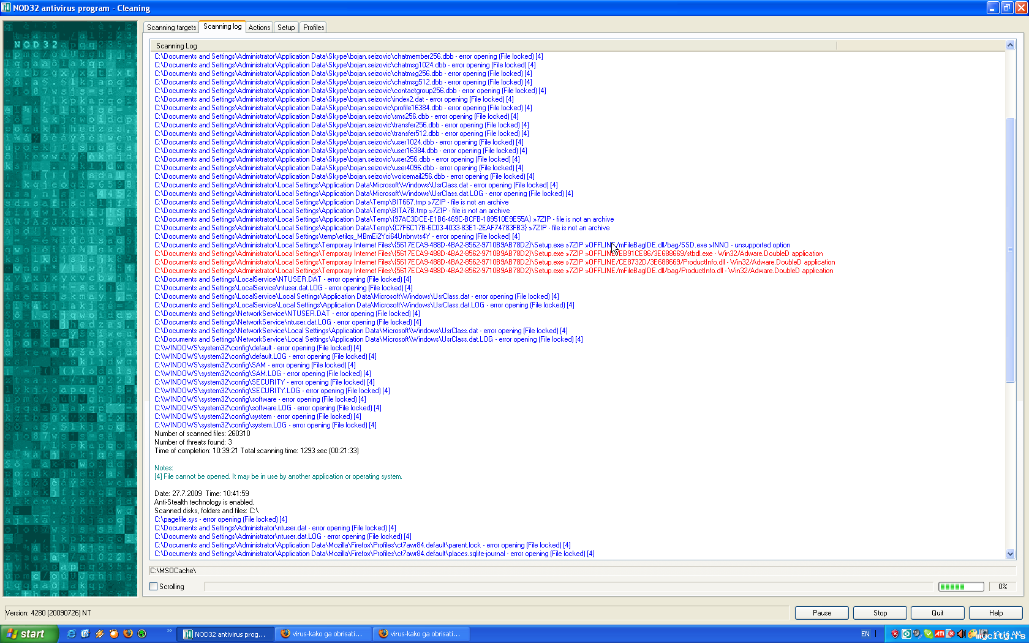1029x643 pixels.
Task: Switch to NOD32 antivirus taskbar button
Action: pos(225,634)
